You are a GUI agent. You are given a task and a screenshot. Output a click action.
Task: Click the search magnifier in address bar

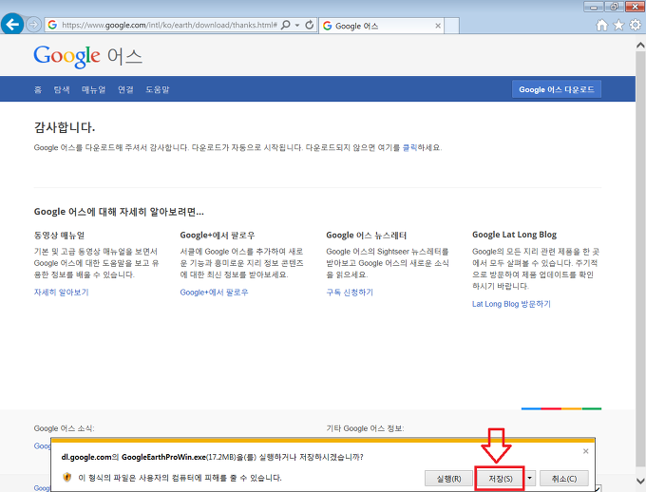tap(285, 25)
